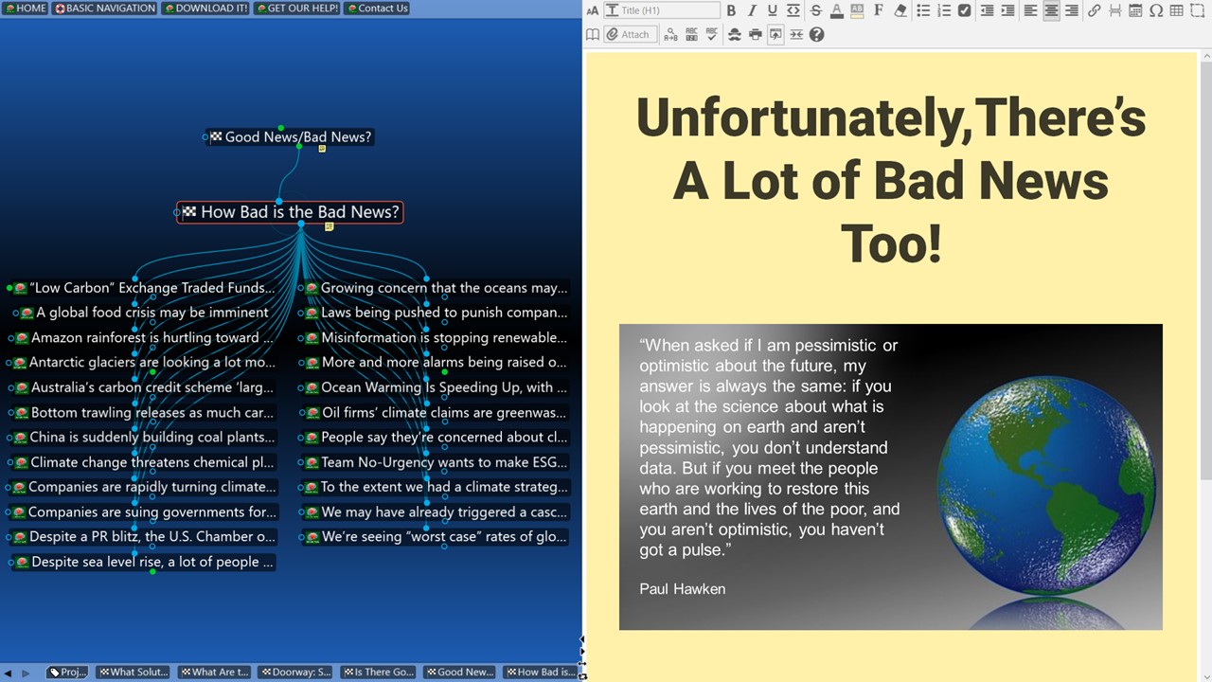Toggle center text alignment
This screenshot has width=1212, height=682.
[x=1051, y=10]
